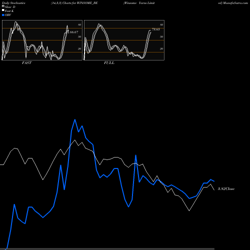Click the 20 axis label on FULL chart

pyautogui.click(x=161, y=48)
